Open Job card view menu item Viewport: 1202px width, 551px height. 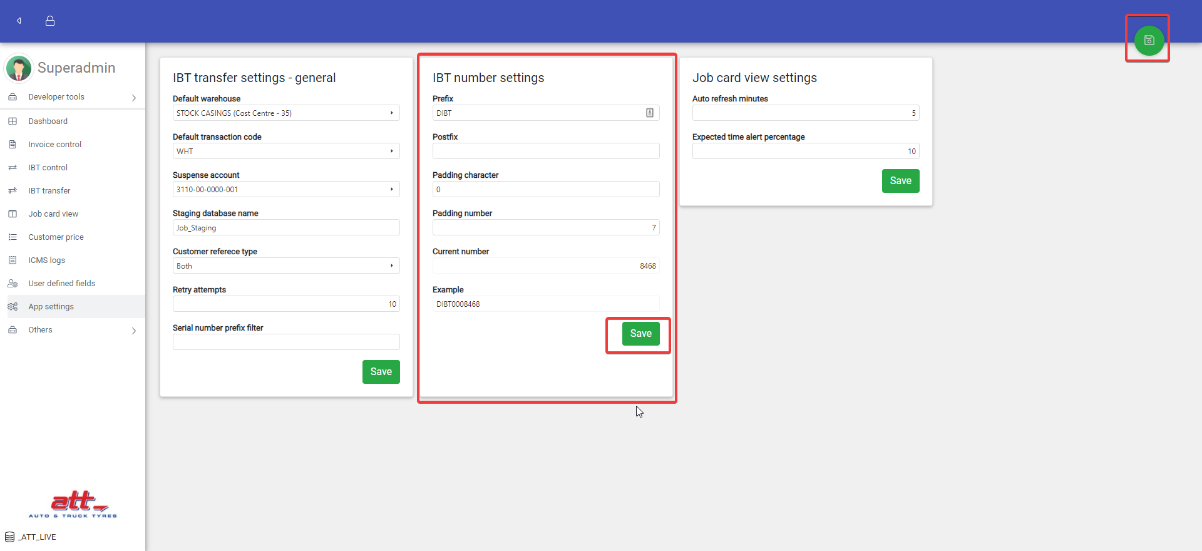point(53,214)
